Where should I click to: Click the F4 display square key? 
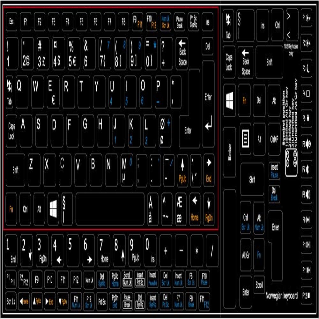tap(306, 93)
